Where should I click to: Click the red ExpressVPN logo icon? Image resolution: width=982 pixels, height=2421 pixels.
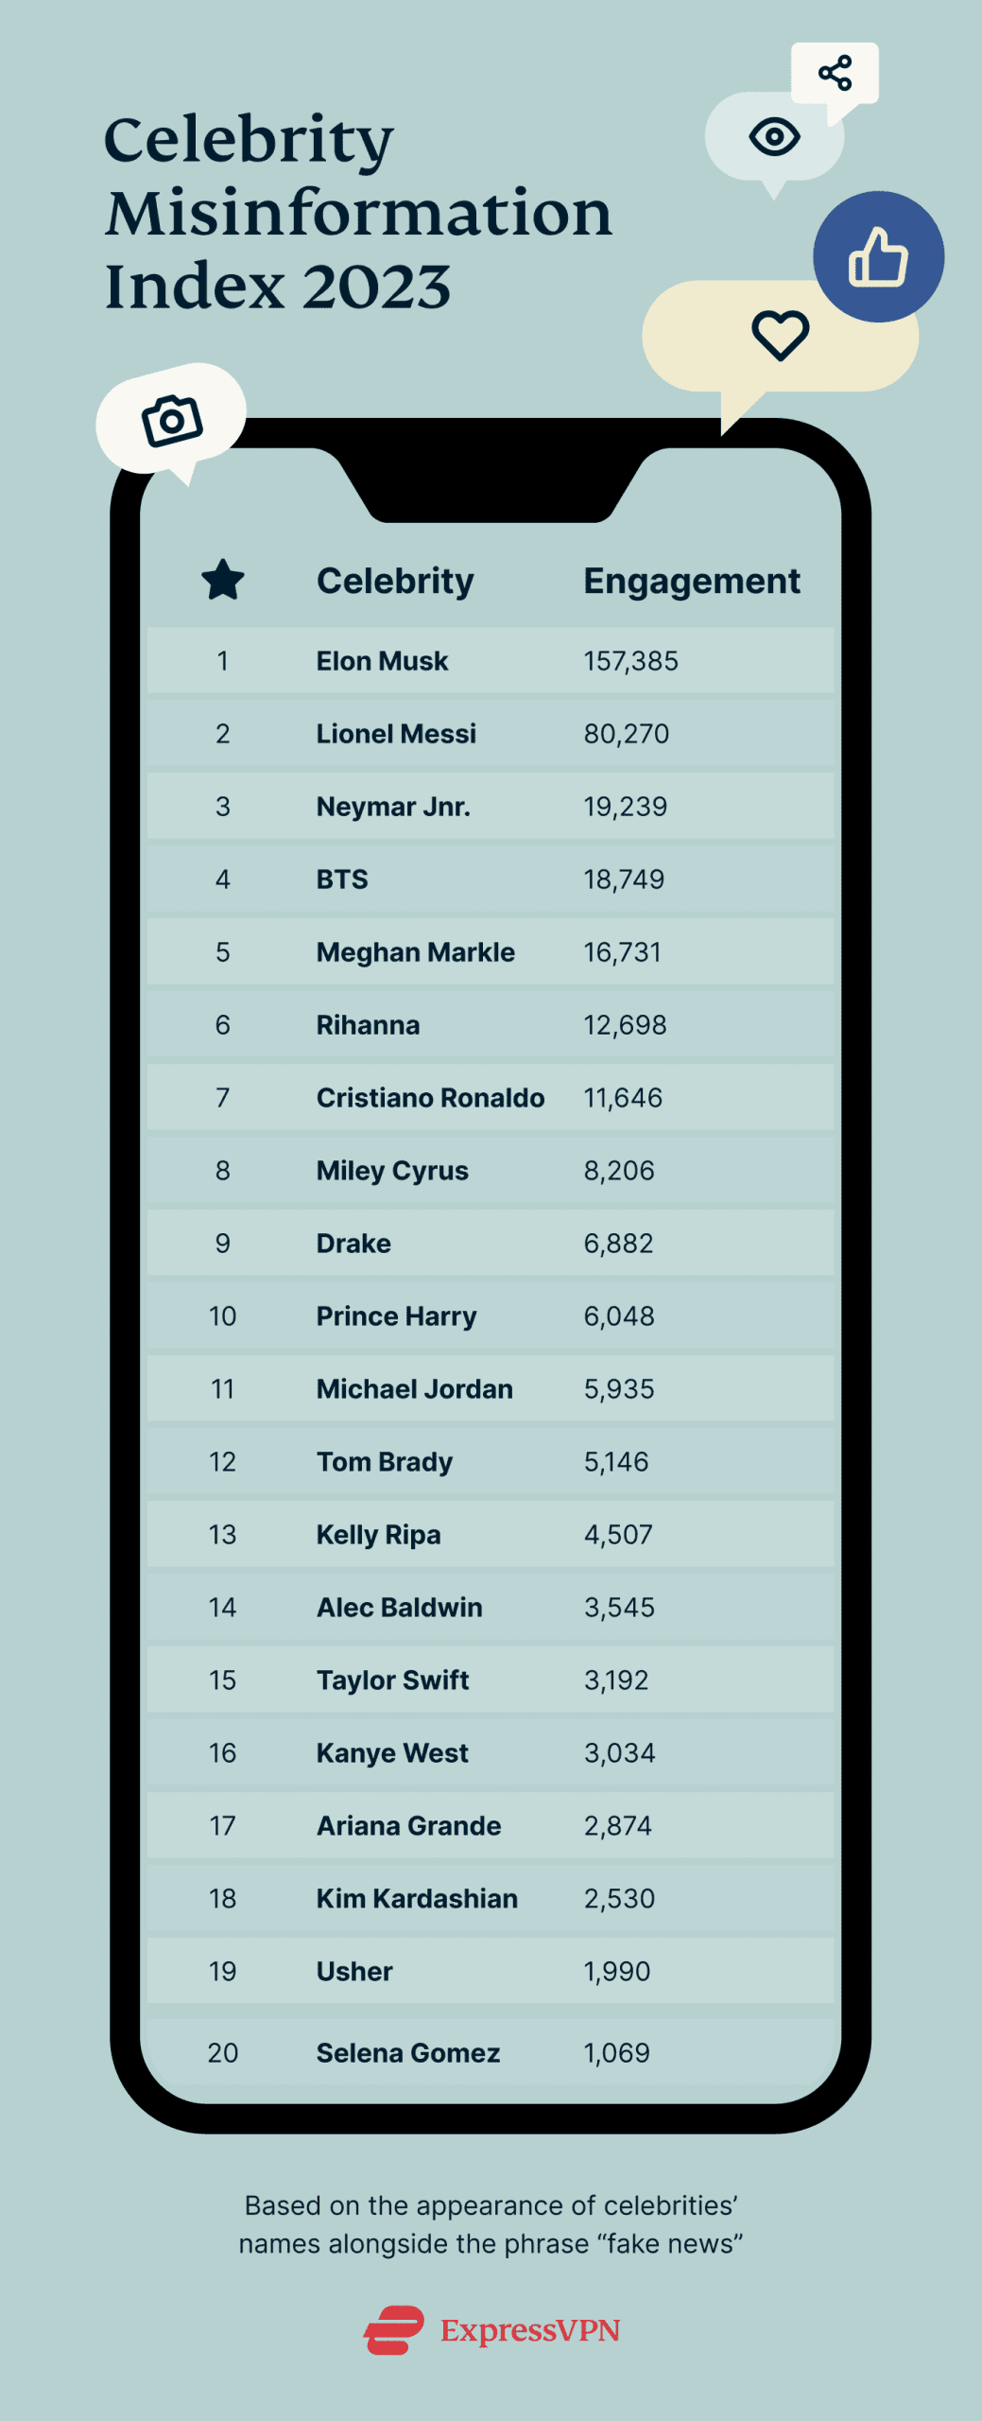[394, 2329]
